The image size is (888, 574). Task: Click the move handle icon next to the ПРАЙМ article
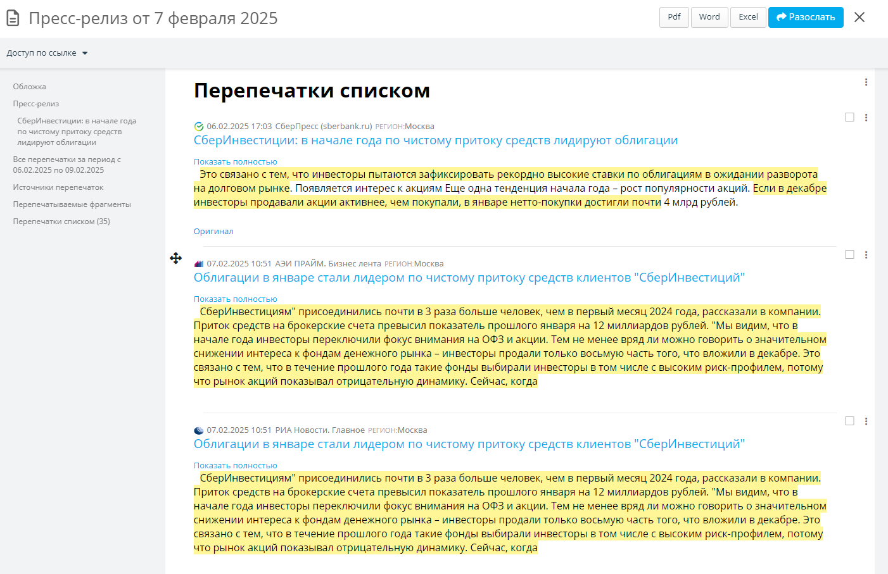tap(176, 258)
